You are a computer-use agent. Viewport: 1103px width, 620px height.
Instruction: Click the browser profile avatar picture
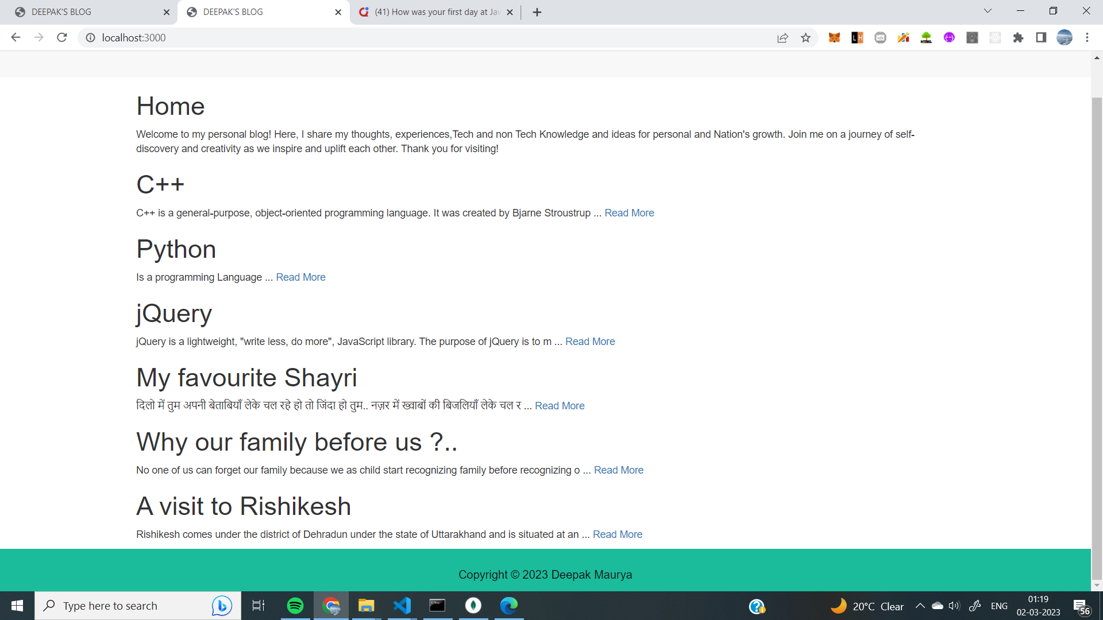pos(1065,37)
